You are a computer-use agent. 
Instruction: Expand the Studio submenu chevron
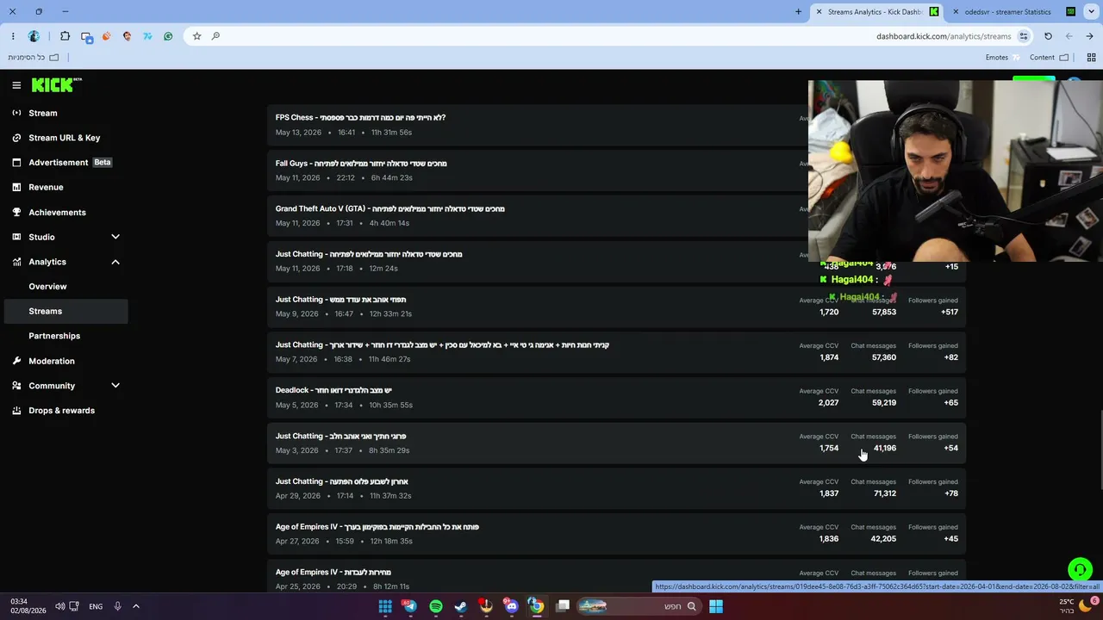(x=115, y=237)
